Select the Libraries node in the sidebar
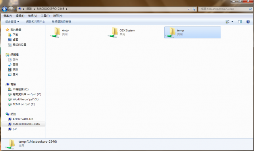 point(12,55)
